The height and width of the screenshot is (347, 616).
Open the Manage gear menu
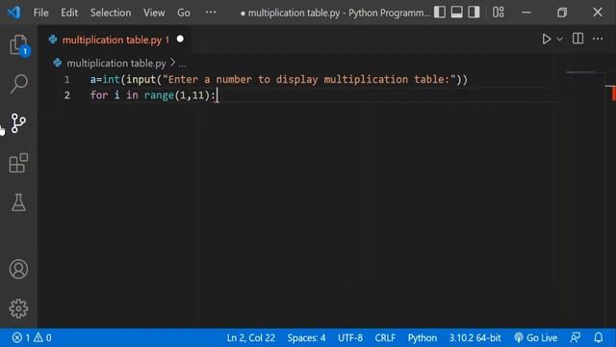(18, 308)
